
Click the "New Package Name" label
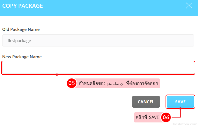tap(22, 57)
